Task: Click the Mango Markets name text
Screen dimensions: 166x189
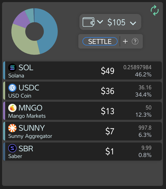Action: click(27, 116)
